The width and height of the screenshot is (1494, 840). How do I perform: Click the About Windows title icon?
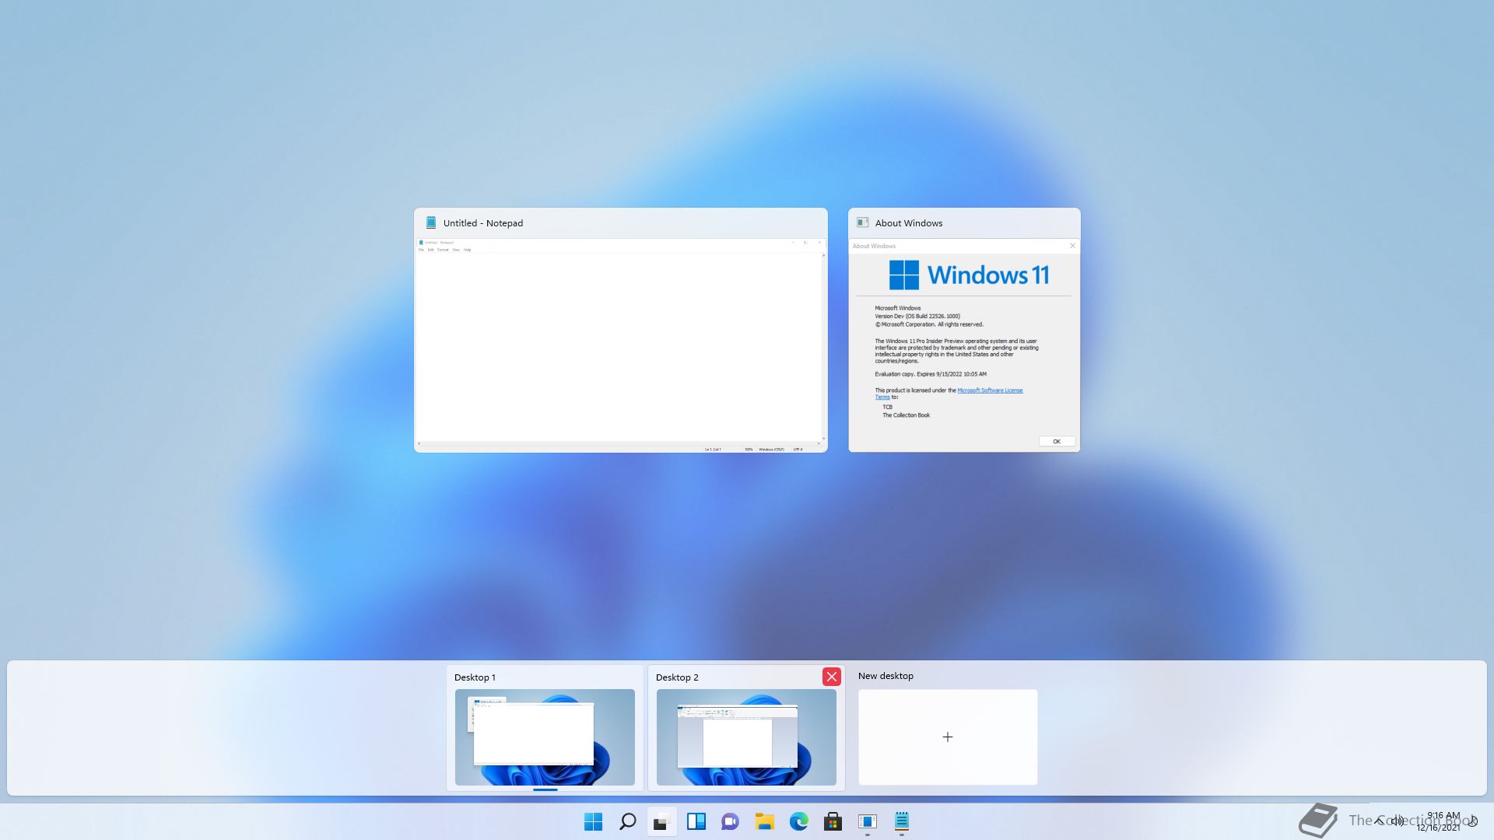862,222
